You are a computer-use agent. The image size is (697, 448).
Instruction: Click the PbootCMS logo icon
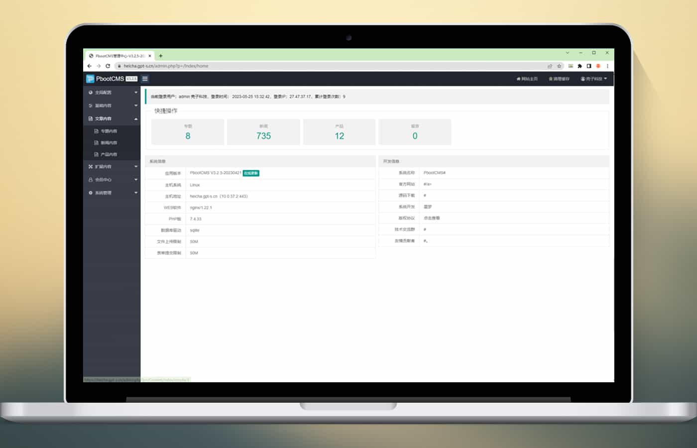tap(90, 79)
